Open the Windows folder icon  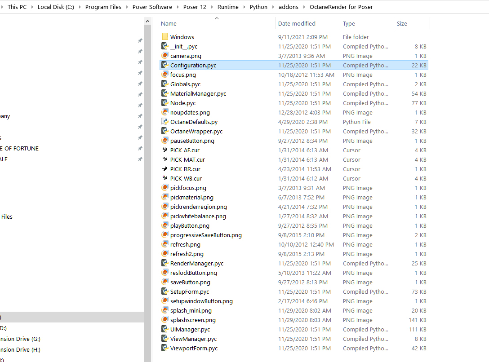[x=165, y=37]
